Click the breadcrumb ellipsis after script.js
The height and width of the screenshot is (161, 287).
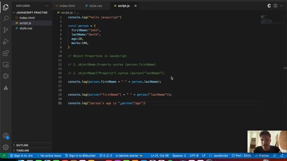pyautogui.click(x=78, y=13)
